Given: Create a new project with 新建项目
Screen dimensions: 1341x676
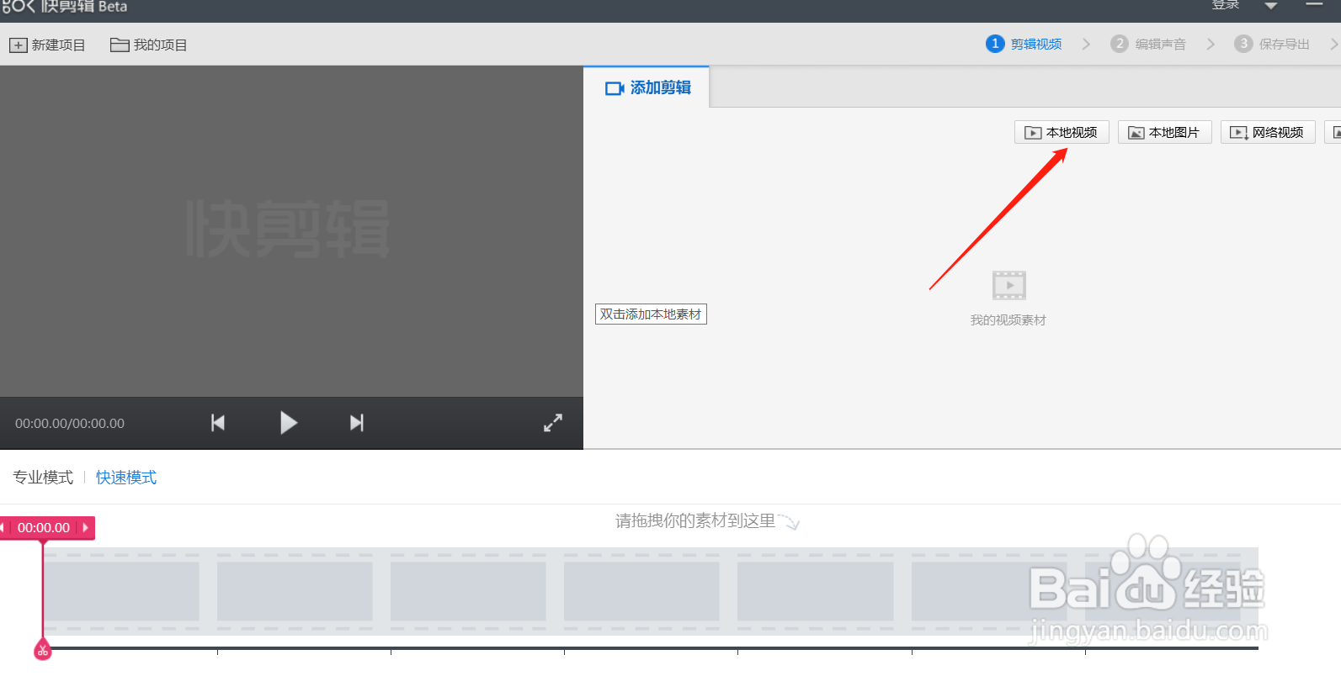Looking at the screenshot, I should [47, 45].
